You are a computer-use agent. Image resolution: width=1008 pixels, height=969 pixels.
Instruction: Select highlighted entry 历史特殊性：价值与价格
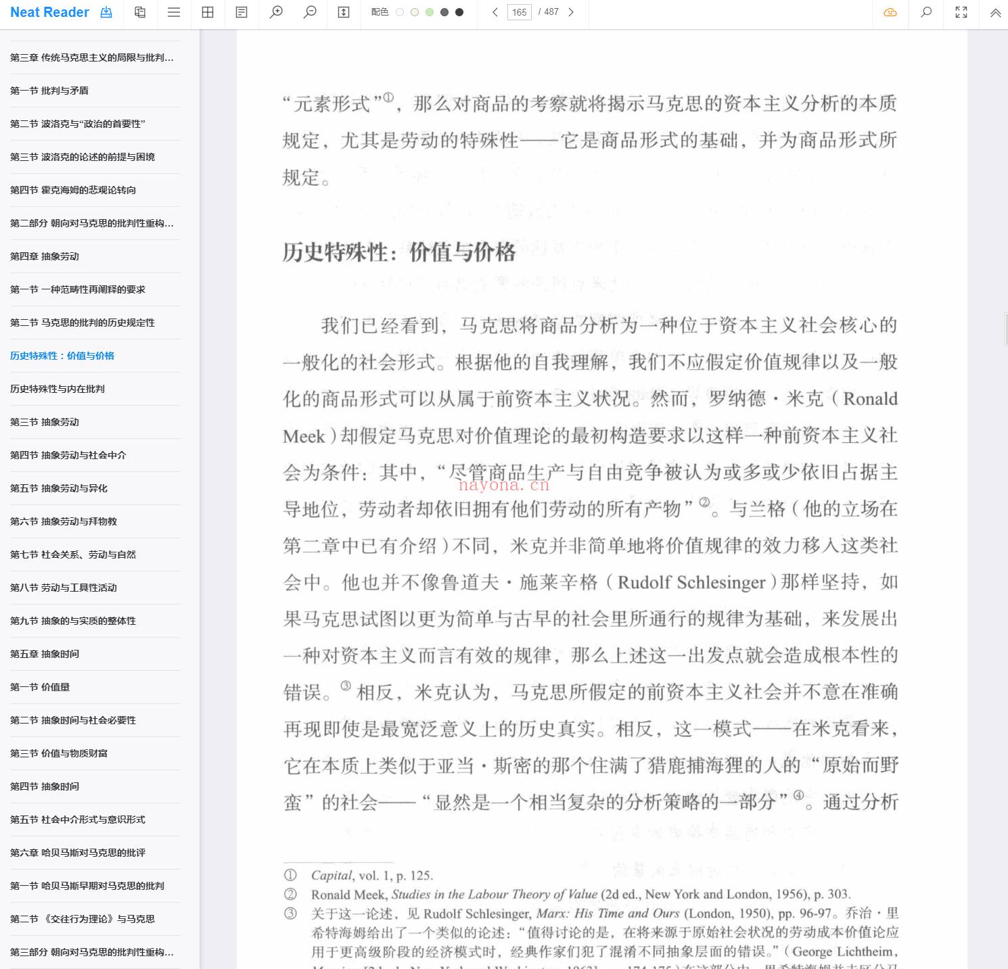[x=62, y=356]
